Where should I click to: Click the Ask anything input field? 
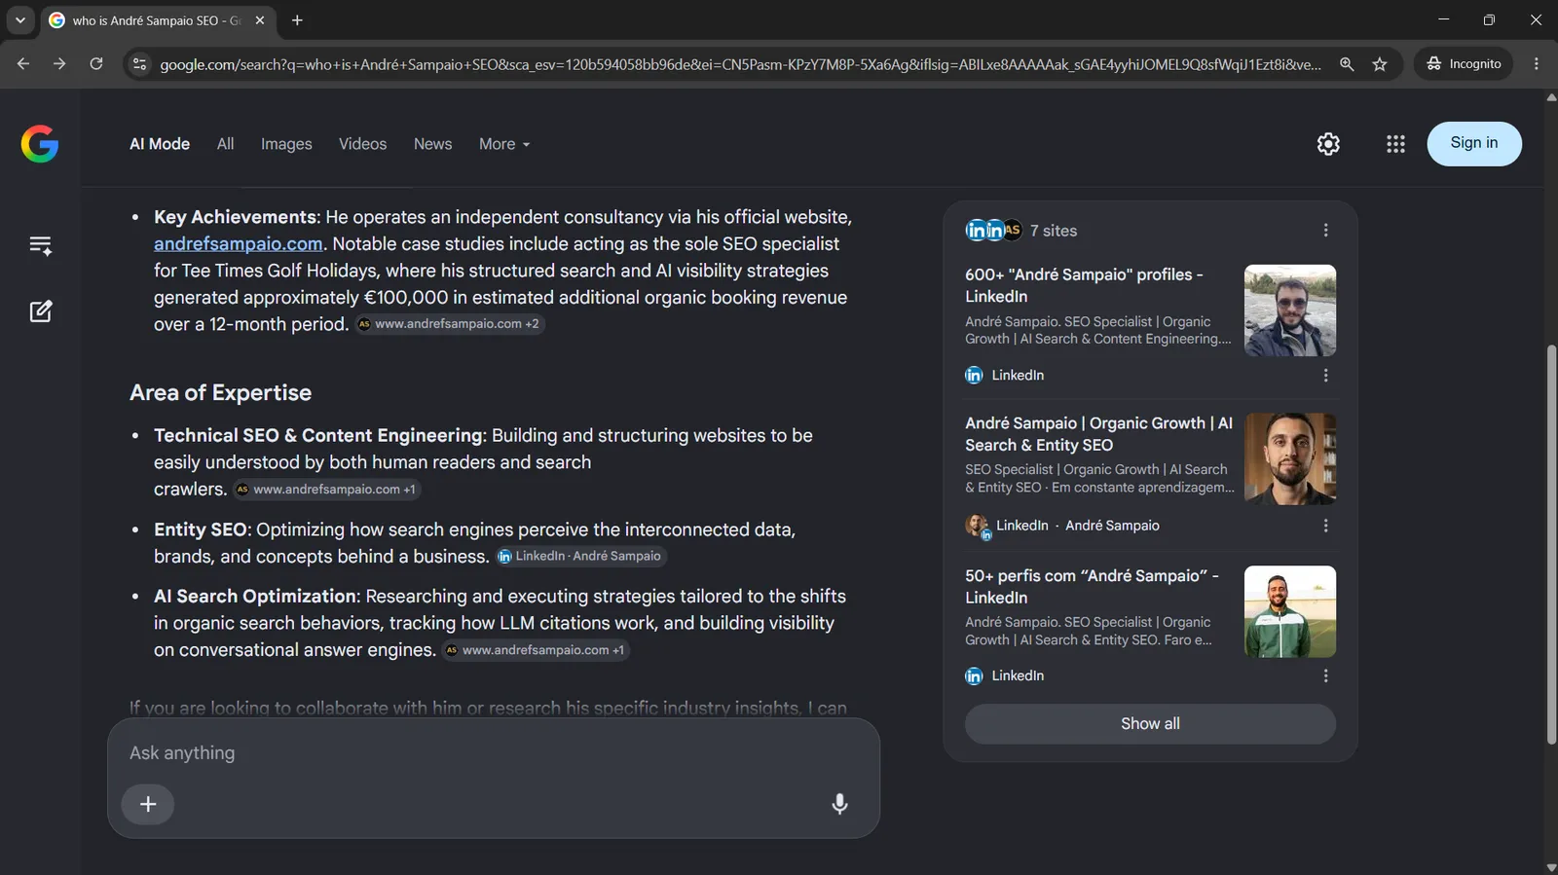coord(493,753)
